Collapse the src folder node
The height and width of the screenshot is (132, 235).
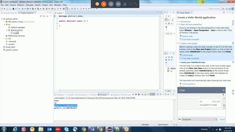tap(4, 25)
